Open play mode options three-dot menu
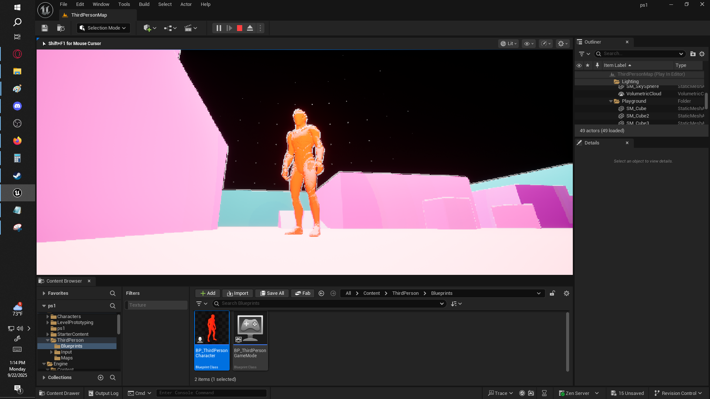This screenshot has width=710, height=399. (x=260, y=28)
